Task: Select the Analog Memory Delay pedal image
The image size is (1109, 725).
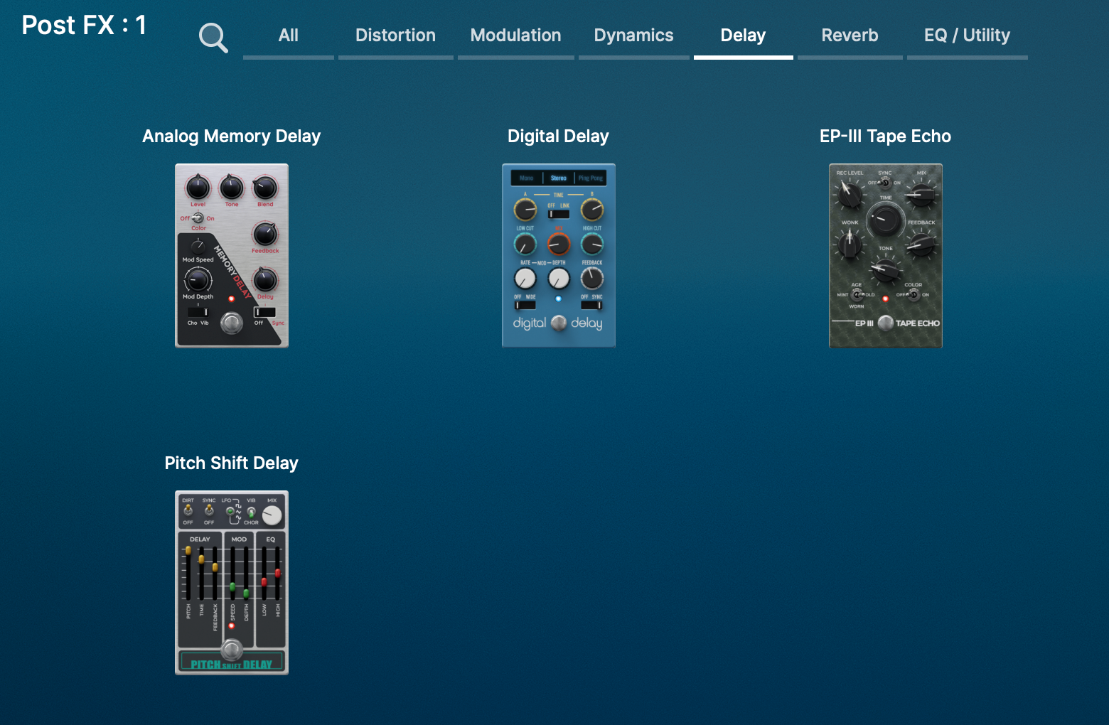Action: pyautogui.click(x=232, y=256)
